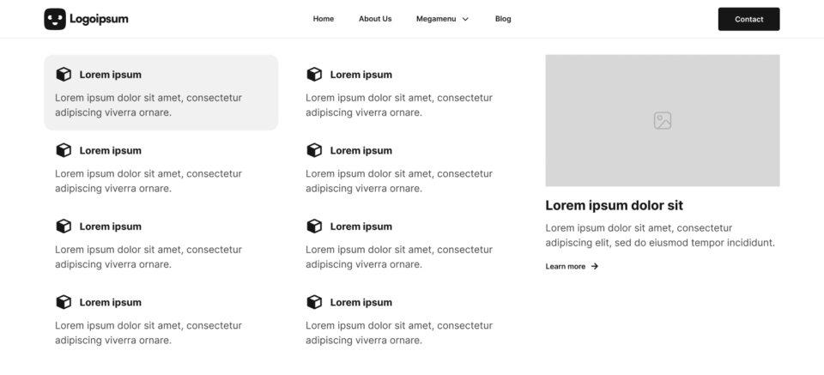Click cube icon in highlighted first card

click(x=64, y=75)
